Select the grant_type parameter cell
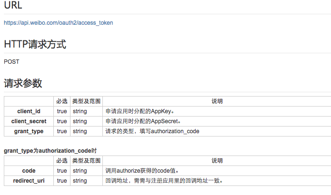The height and width of the screenshot is (195, 331). point(29,131)
